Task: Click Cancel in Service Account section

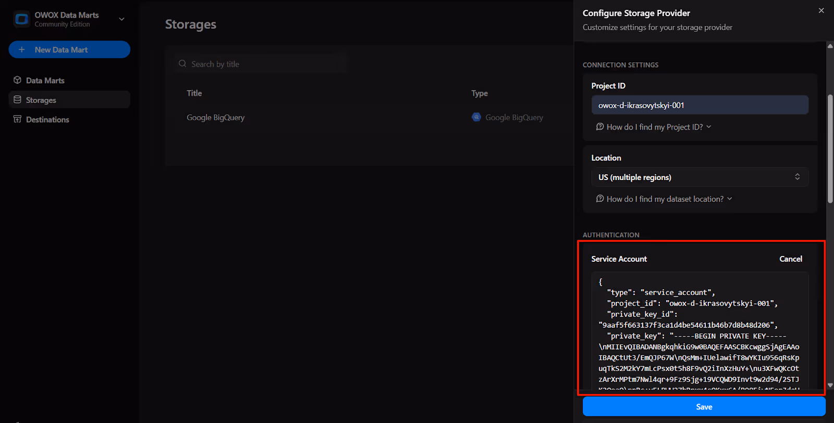Action: (x=791, y=259)
